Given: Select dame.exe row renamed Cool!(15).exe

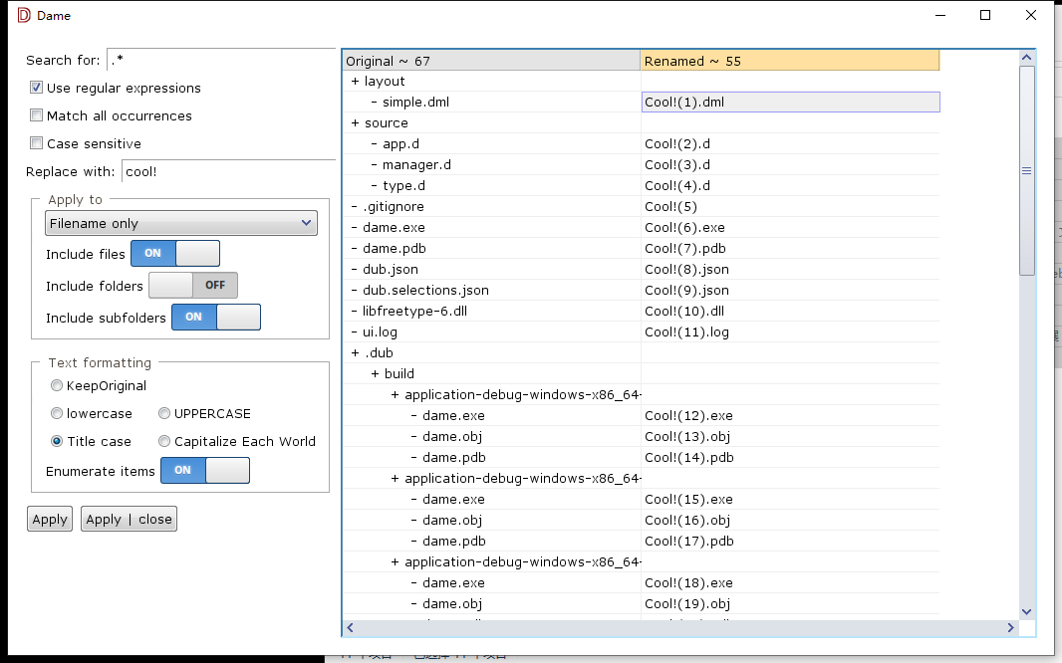Looking at the screenshot, I should (x=491, y=500).
